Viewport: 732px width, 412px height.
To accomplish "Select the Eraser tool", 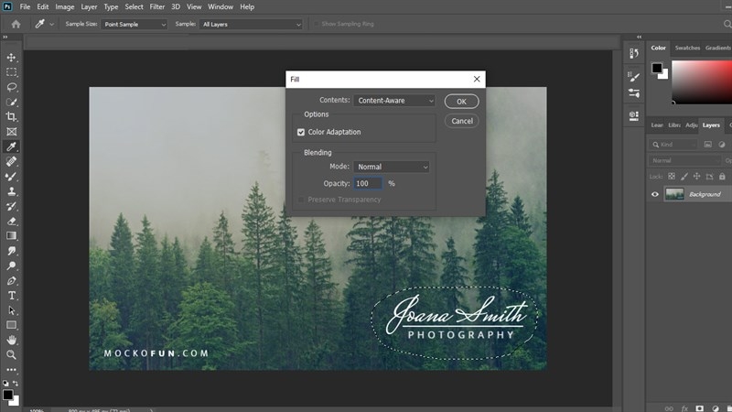I will pyautogui.click(x=12, y=221).
